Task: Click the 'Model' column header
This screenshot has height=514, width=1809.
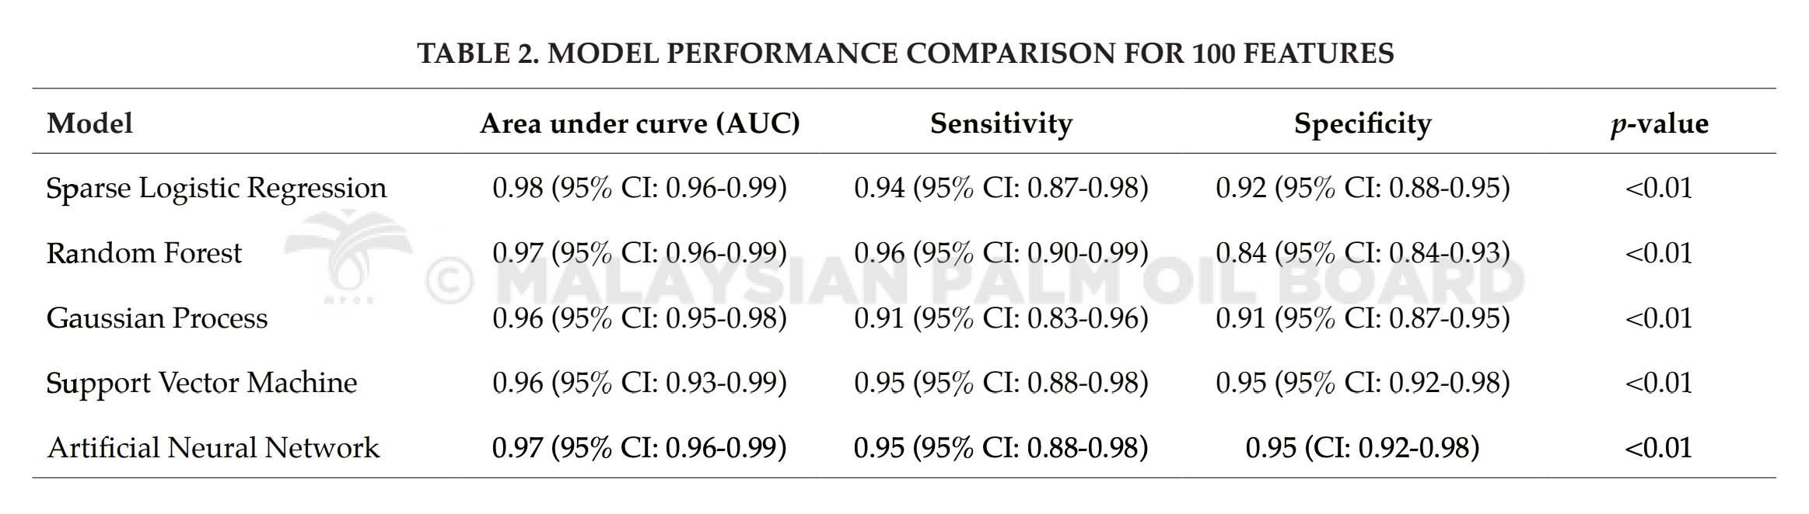Action: 89,123
